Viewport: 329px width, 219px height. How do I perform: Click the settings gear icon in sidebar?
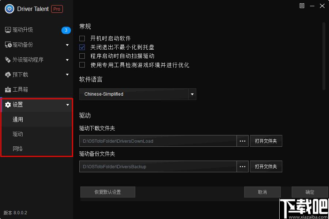pyautogui.click(x=8, y=105)
